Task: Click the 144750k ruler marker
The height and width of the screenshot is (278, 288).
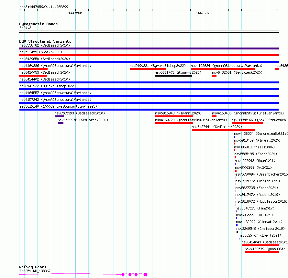Action: [x=75, y=13]
